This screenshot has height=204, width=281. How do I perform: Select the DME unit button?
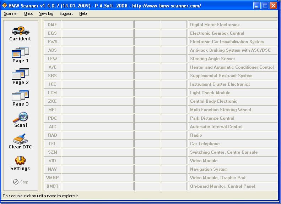coord(52,25)
